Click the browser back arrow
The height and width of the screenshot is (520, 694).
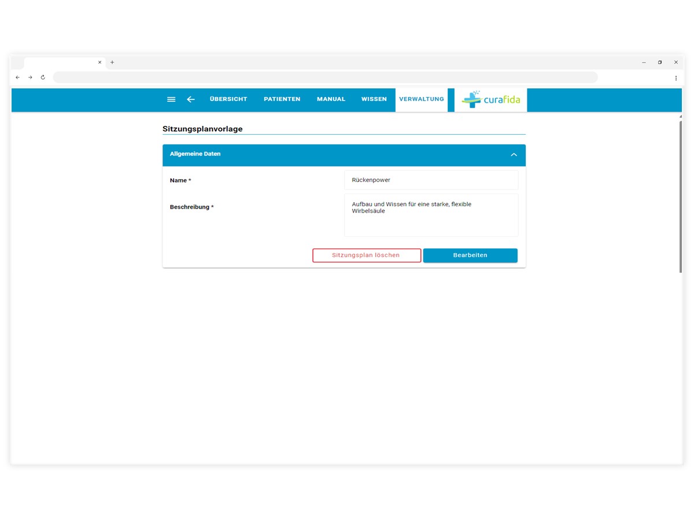tap(17, 77)
